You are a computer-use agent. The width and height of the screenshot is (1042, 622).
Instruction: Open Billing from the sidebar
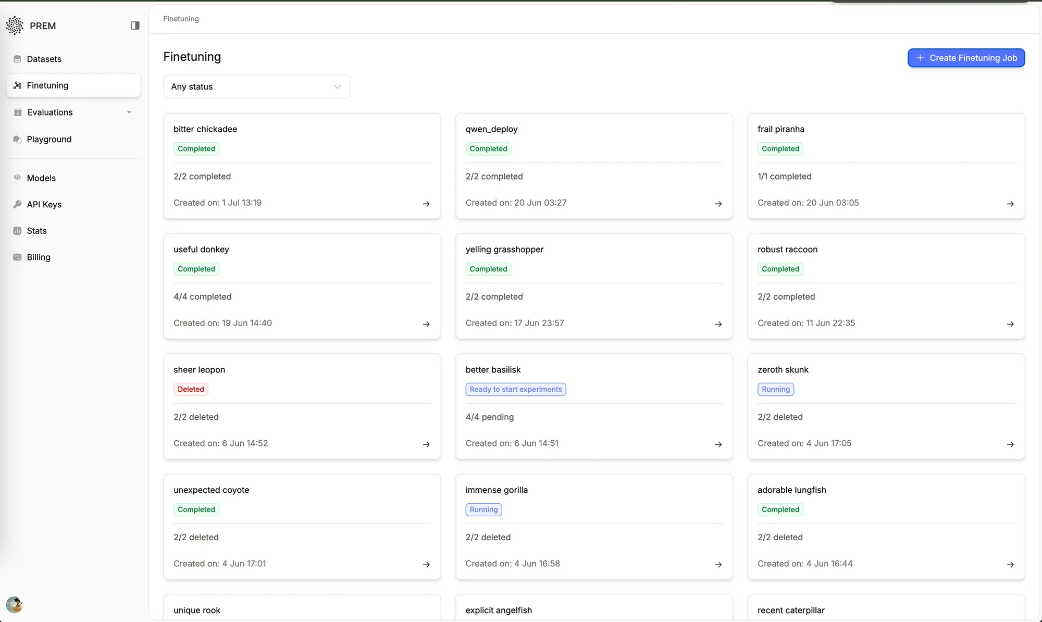click(x=37, y=257)
